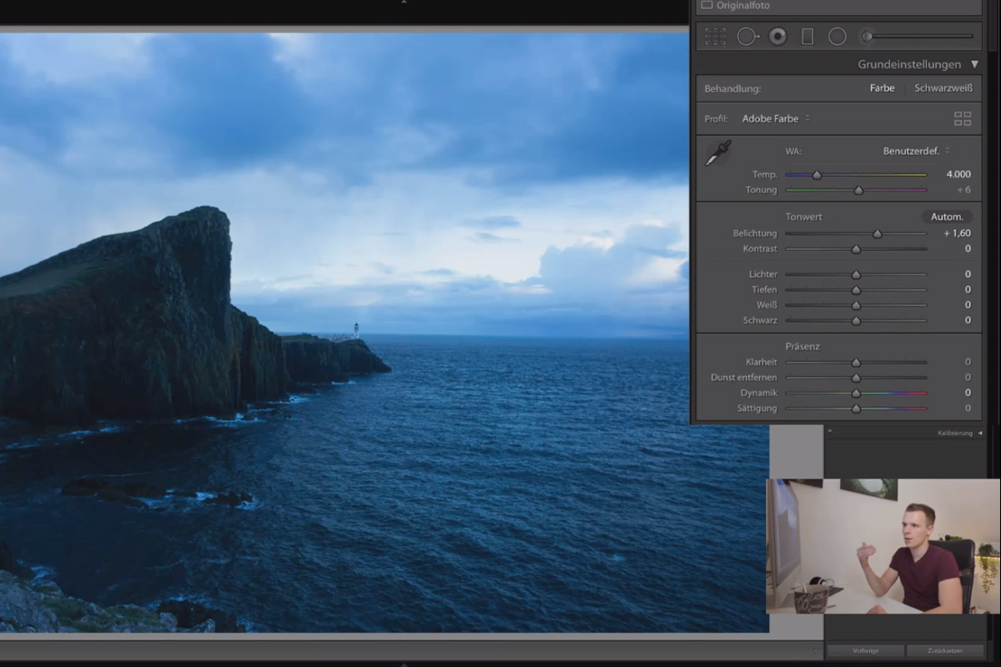Click the Dynamik slider handle
This screenshot has width=1001, height=667.
click(x=856, y=393)
